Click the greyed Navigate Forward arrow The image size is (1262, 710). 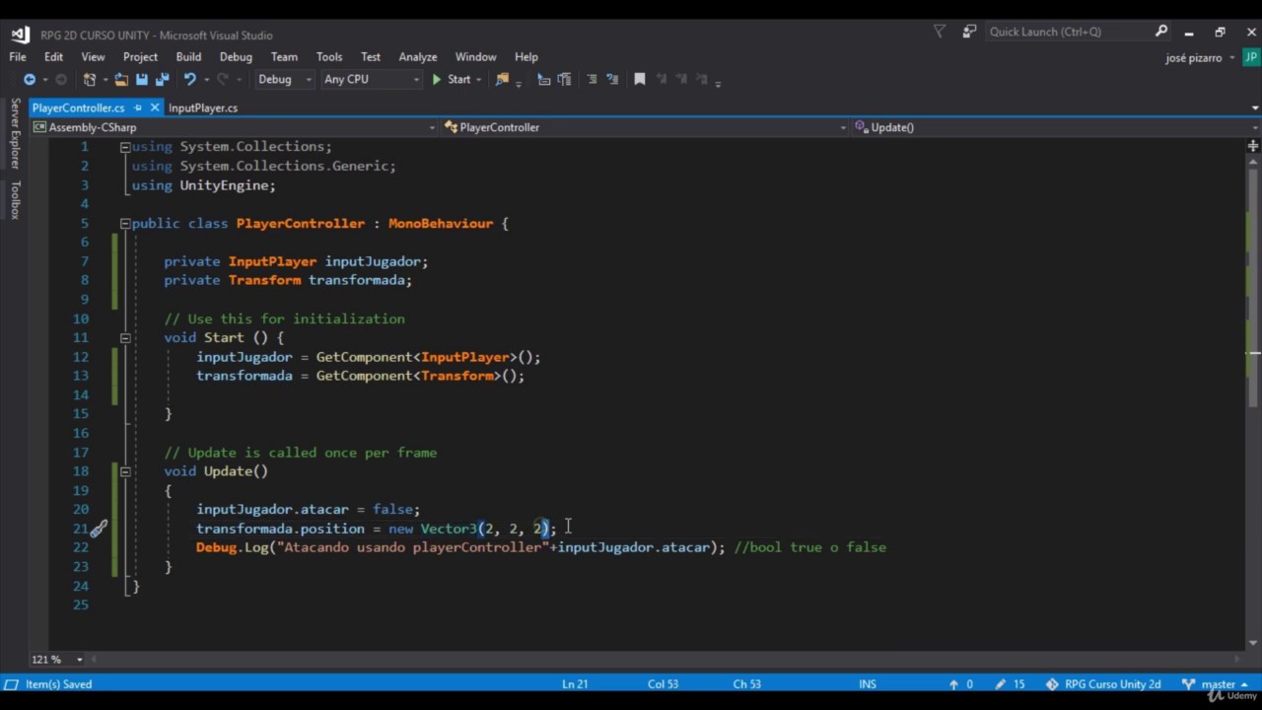(61, 80)
